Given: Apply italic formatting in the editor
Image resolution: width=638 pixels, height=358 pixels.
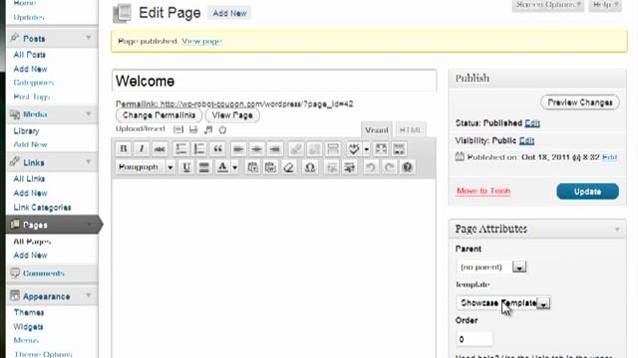Looking at the screenshot, I should coord(142,148).
